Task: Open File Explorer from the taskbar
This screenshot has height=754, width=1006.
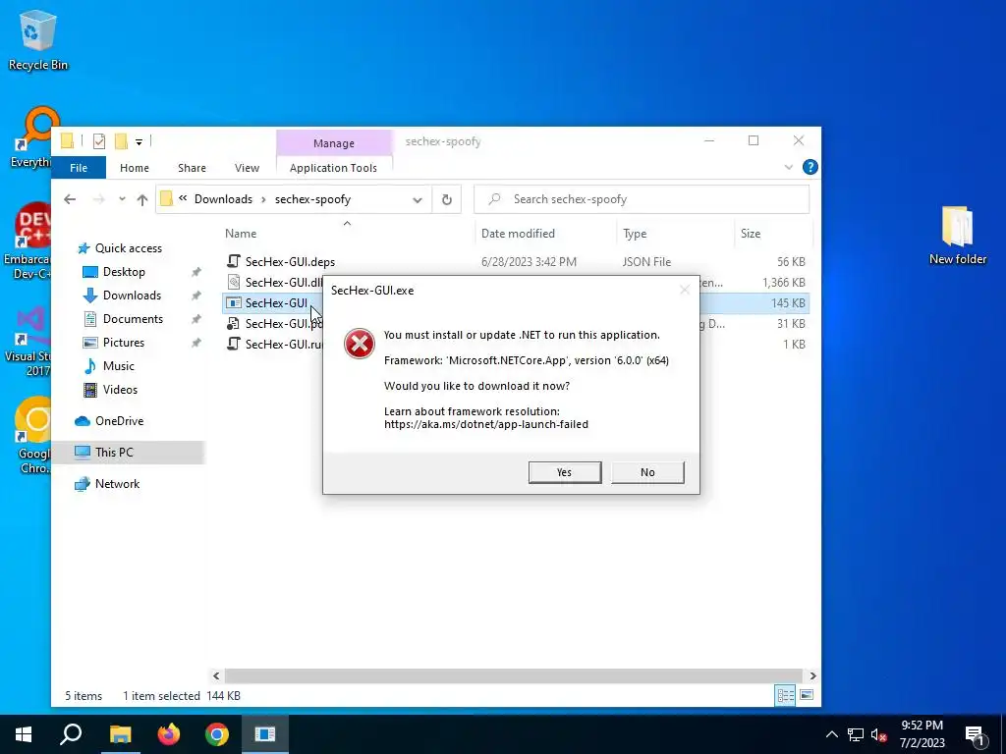Action: tap(120, 734)
